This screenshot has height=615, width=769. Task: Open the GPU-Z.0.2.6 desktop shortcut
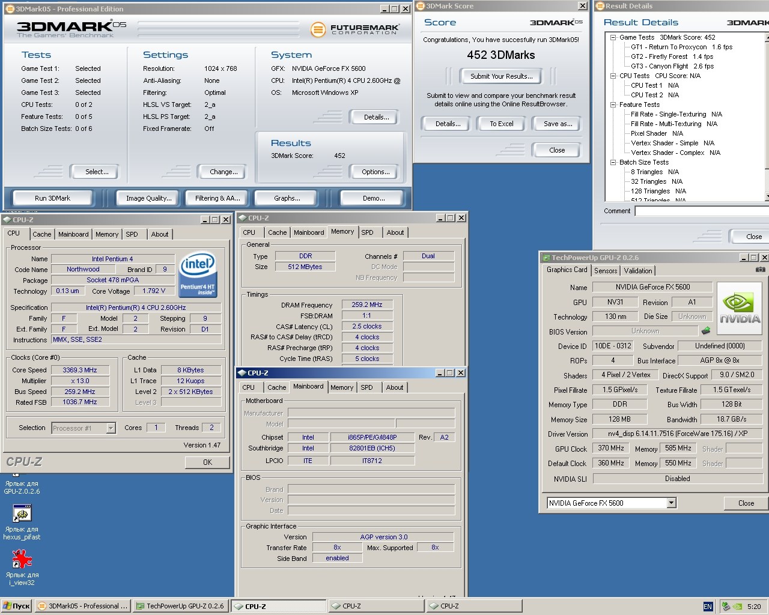click(22, 483)
